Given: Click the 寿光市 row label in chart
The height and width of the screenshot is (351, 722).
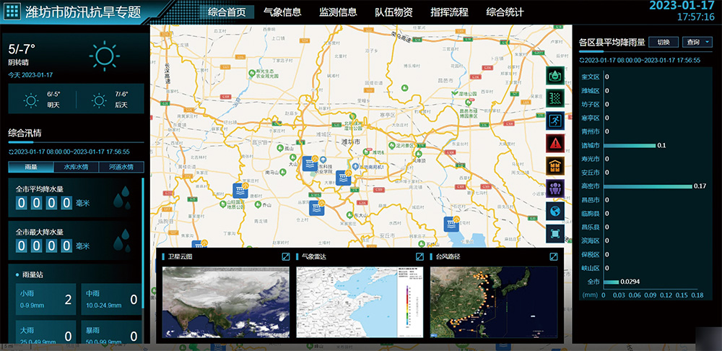Looking at the screenshot, I should 591,159.
